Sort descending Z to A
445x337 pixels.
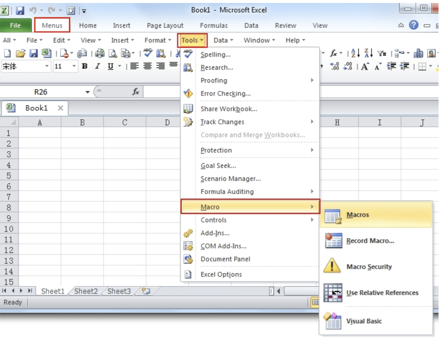369,53
